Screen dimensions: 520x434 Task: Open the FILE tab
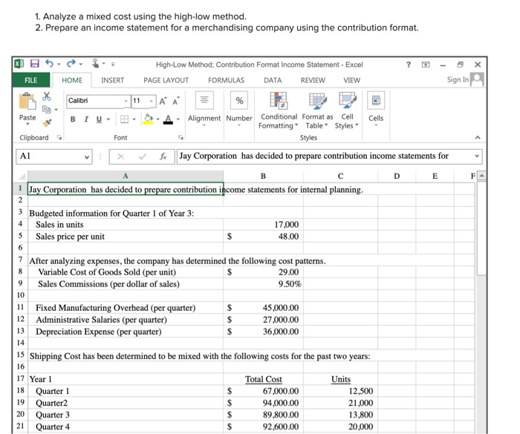coord(31,80)
